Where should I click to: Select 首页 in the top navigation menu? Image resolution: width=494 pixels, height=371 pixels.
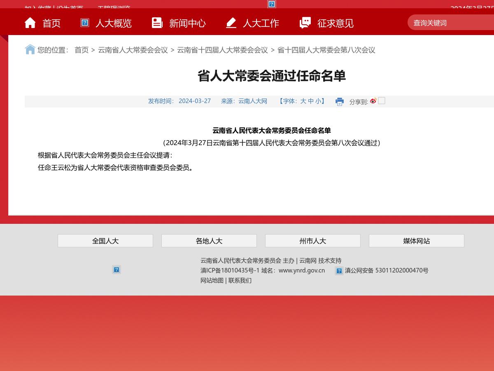click(51, 23)
